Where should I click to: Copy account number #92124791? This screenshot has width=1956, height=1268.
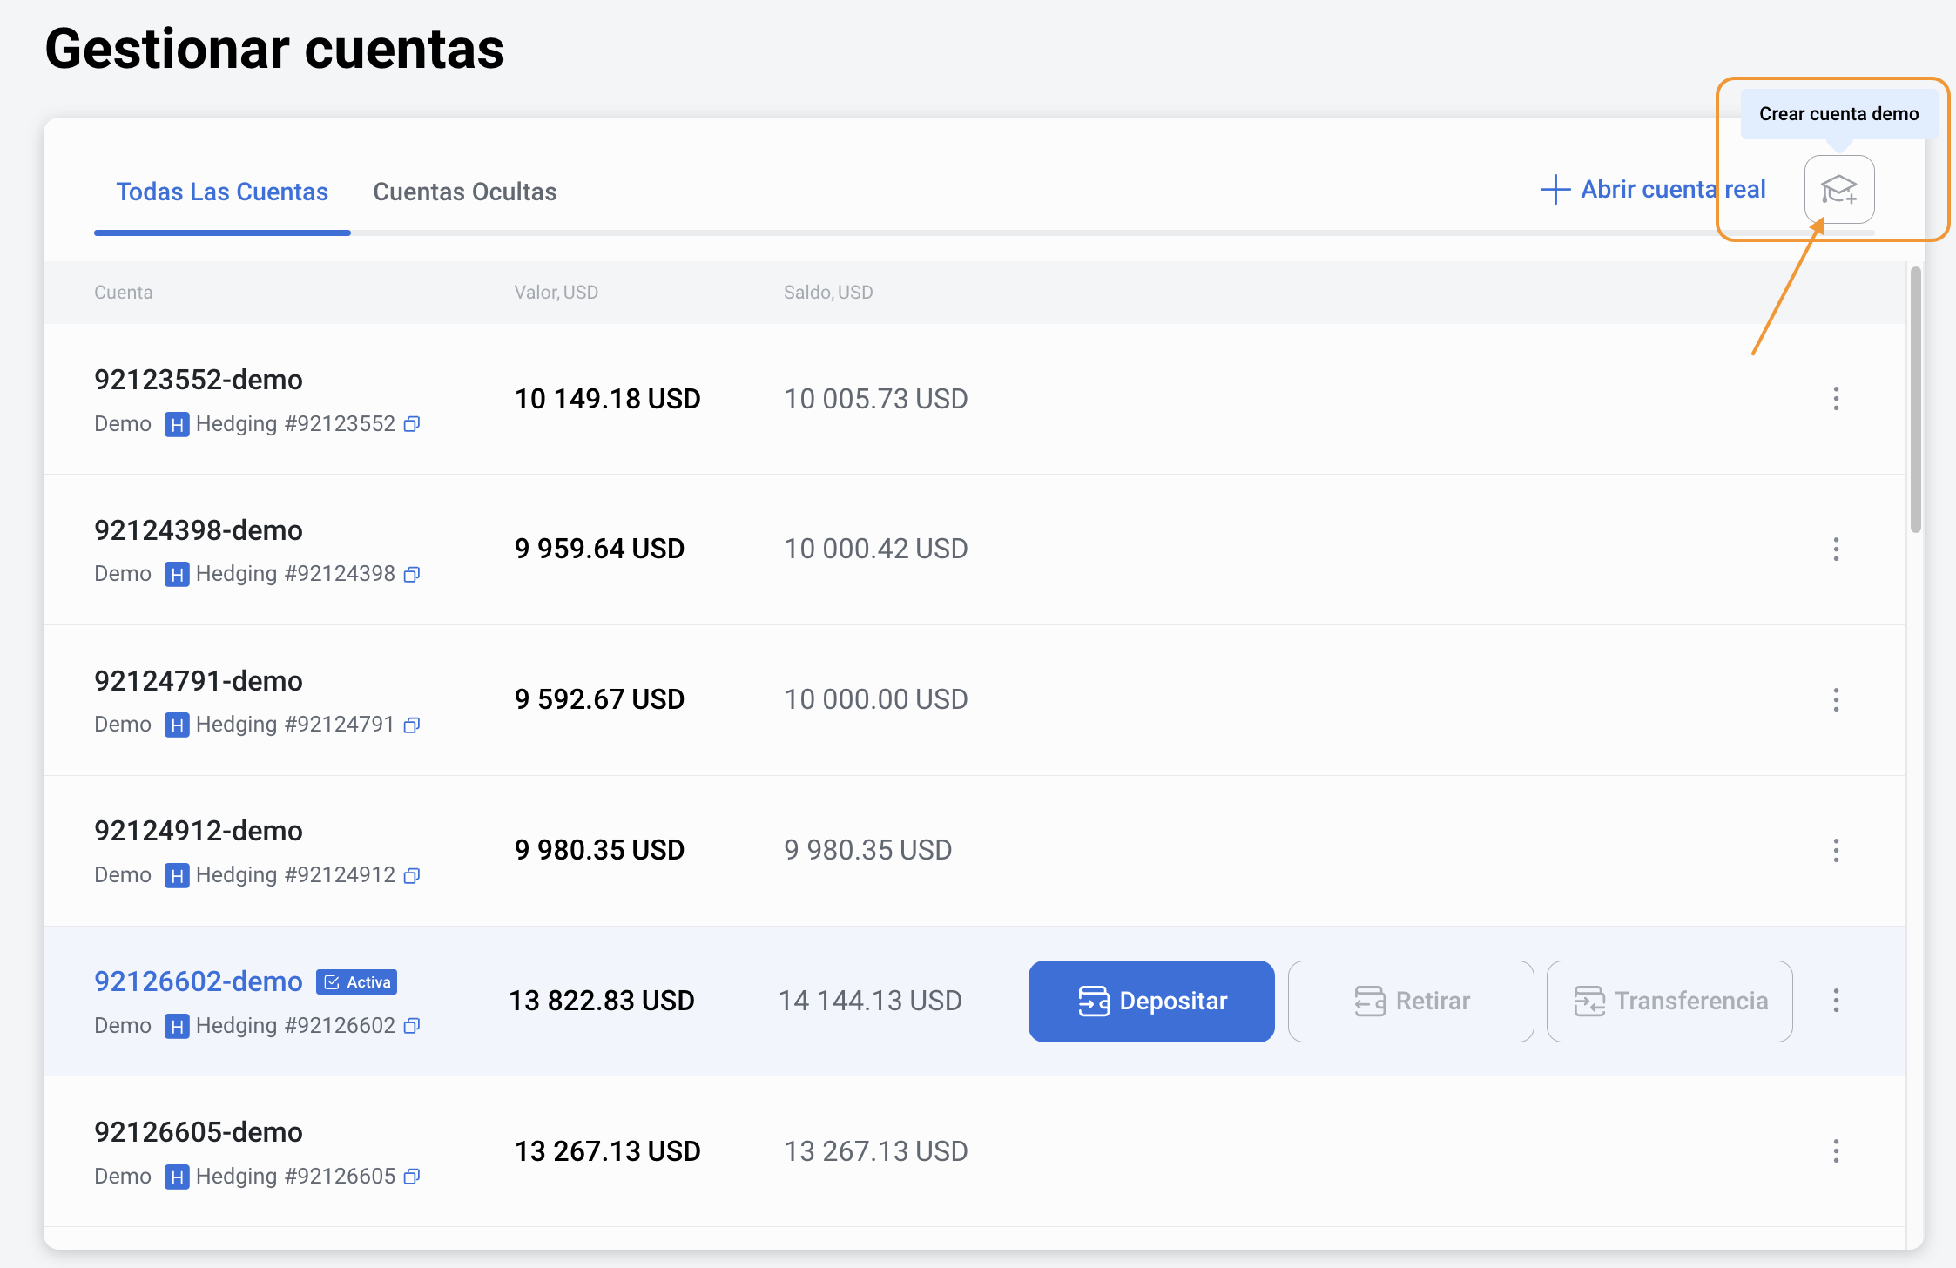(x=412, y=725)
